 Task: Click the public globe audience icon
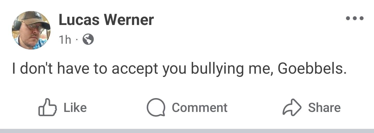tap(88, 40)
